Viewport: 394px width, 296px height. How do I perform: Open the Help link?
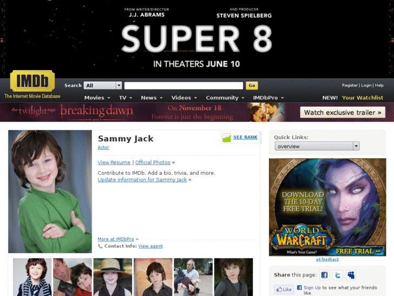379,85
